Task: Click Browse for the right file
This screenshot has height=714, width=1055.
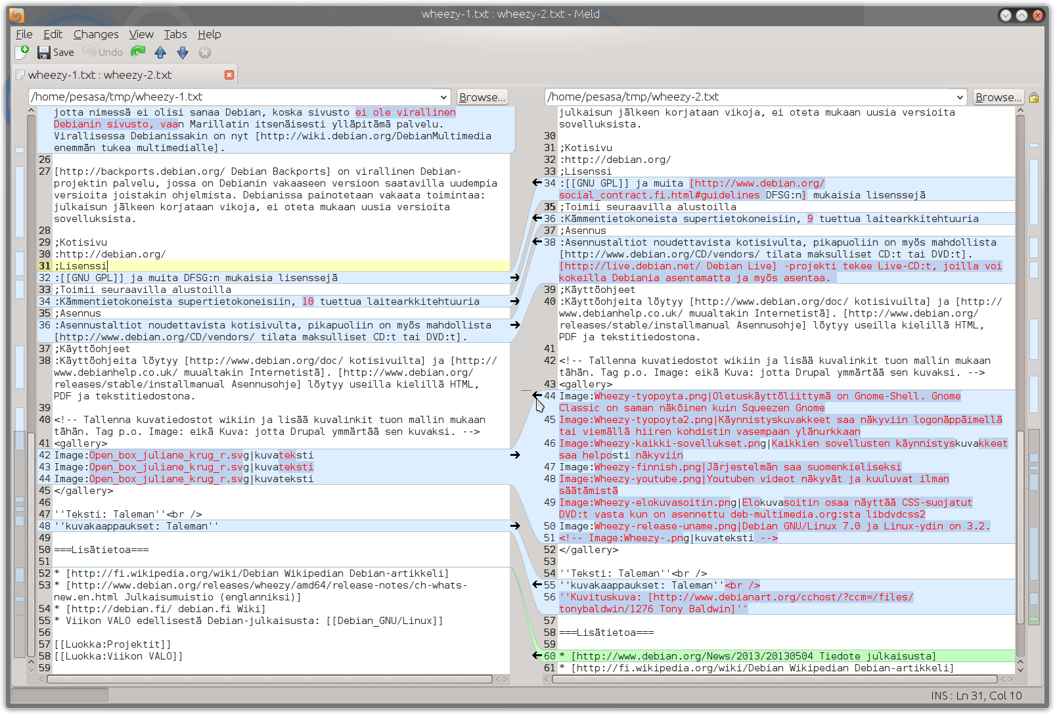Action: [x=999, y=97]
